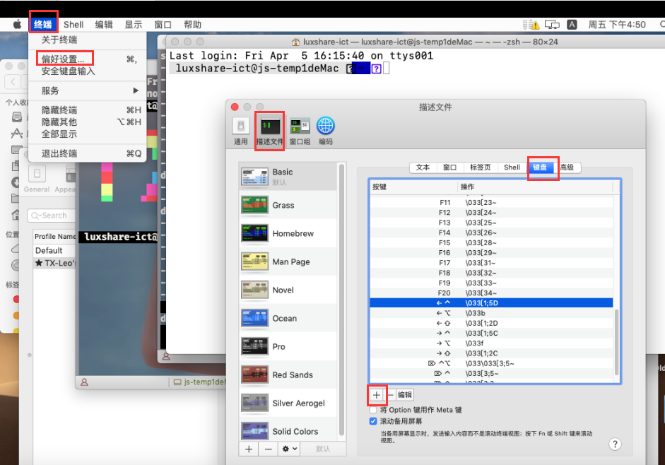Choose 隐藏终端 from the menu

click(88, 110)
